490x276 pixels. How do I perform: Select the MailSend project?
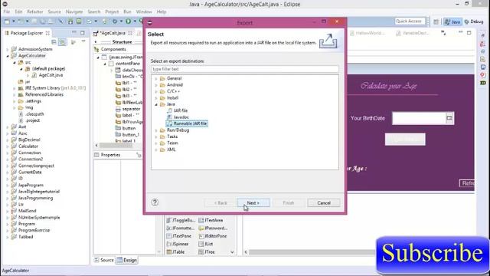[x=24, y=211]
